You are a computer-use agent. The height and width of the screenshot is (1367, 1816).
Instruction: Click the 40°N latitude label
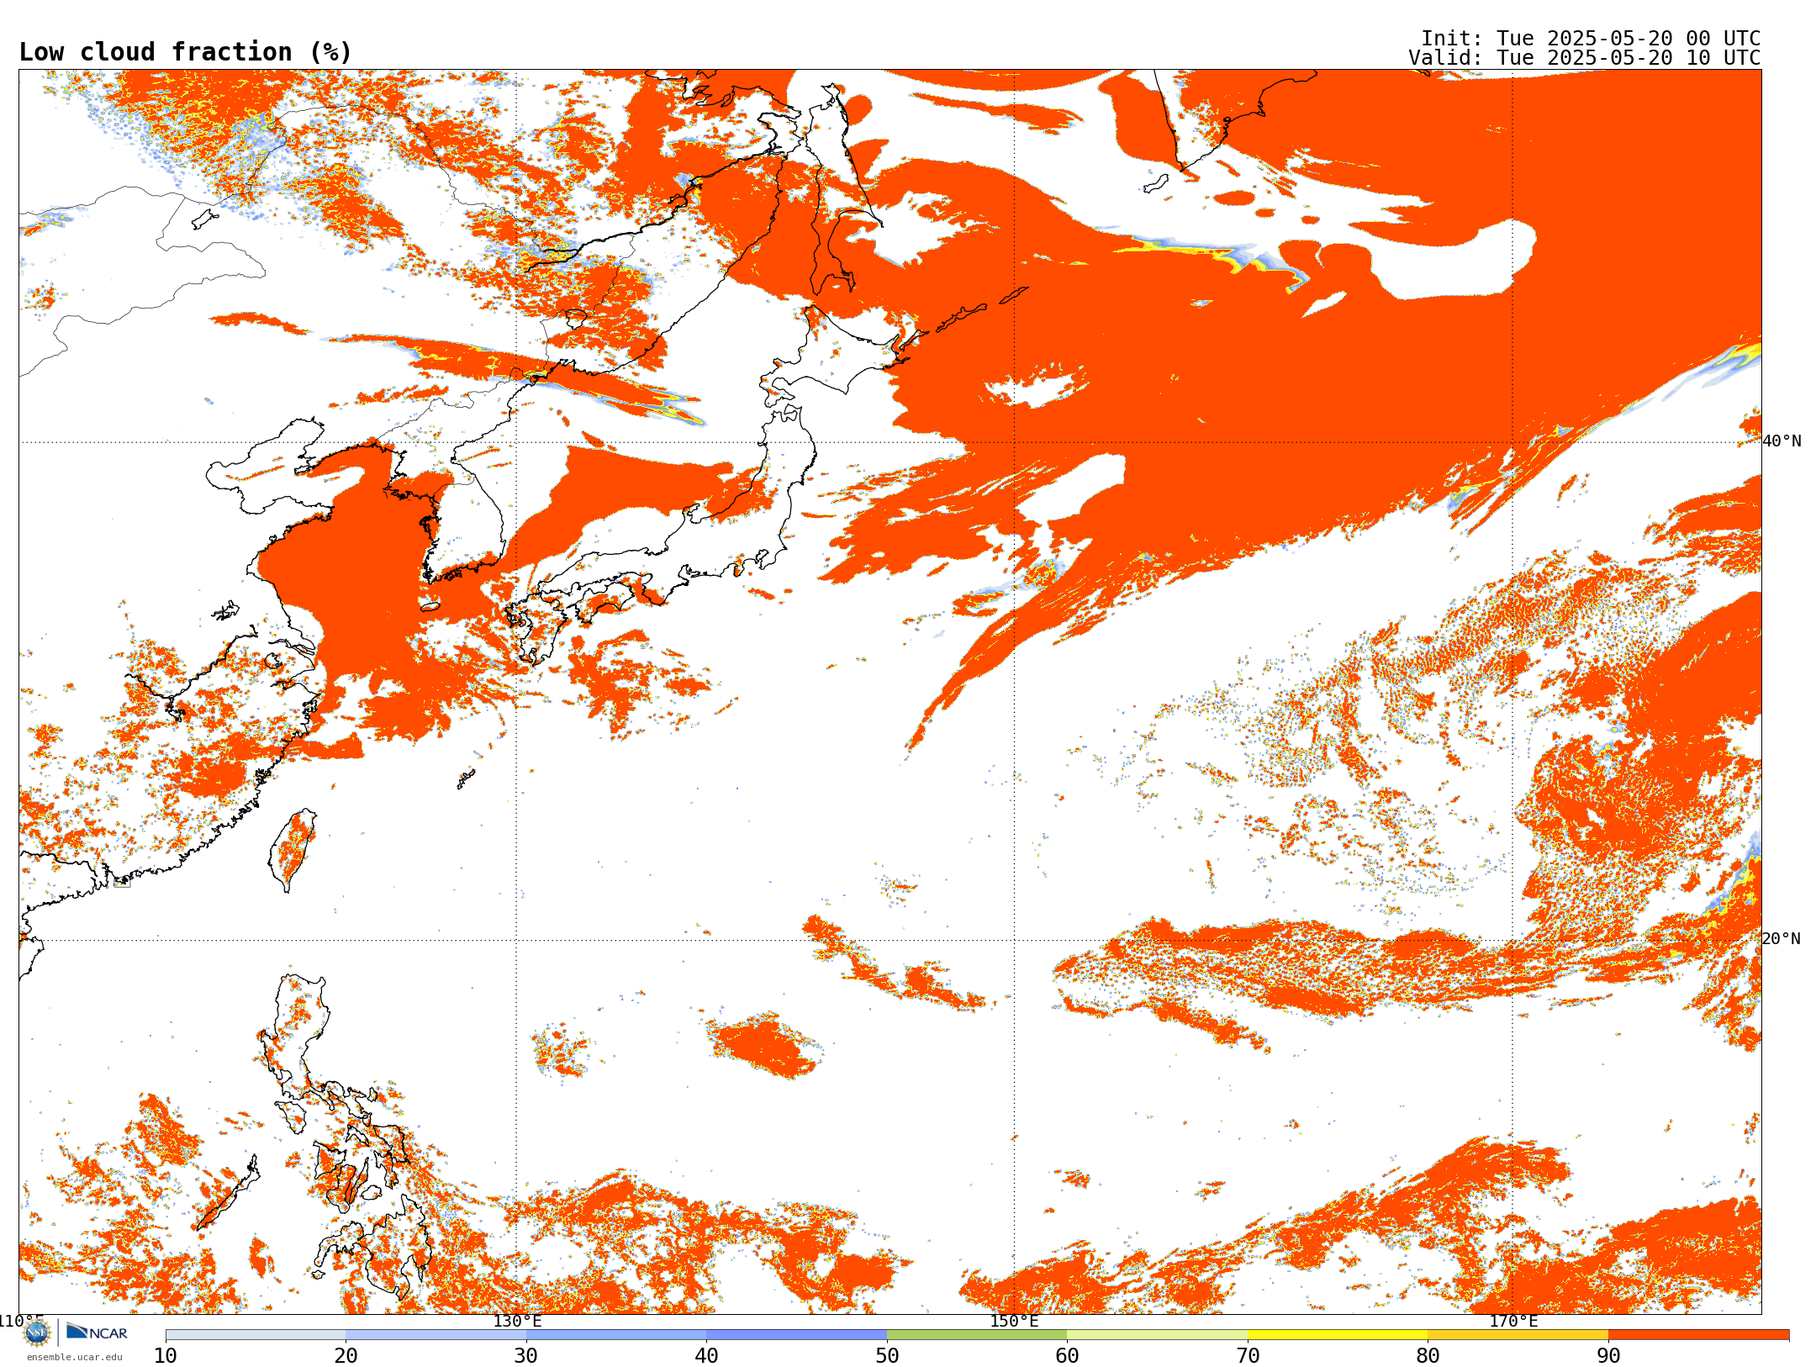1782,441
